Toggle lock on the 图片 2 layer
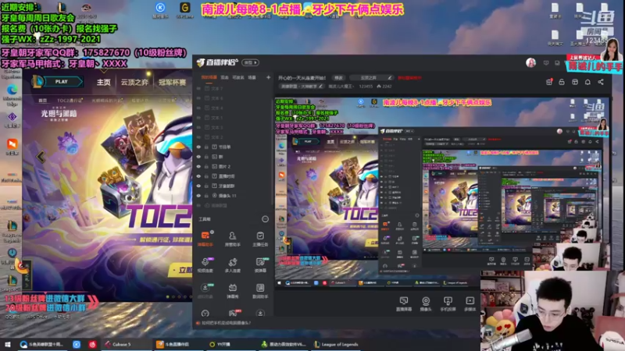Screen dimensions: 625x351 (206, 166)
